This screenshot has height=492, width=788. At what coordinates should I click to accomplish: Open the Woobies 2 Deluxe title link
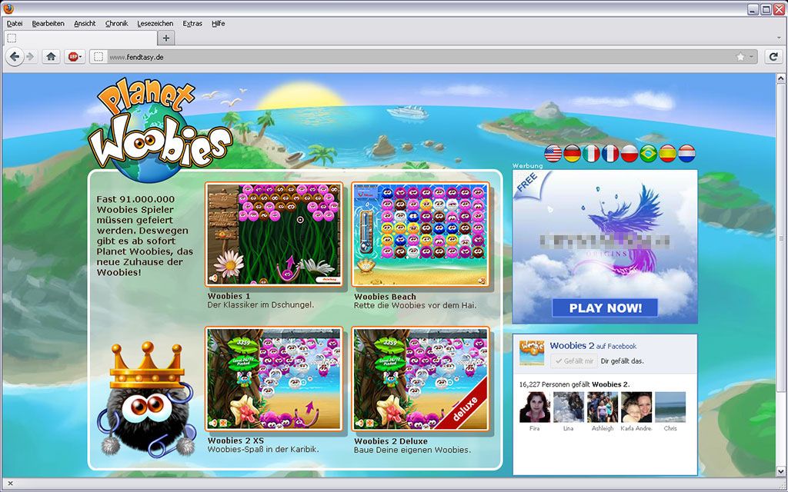[x=391, y=441]
